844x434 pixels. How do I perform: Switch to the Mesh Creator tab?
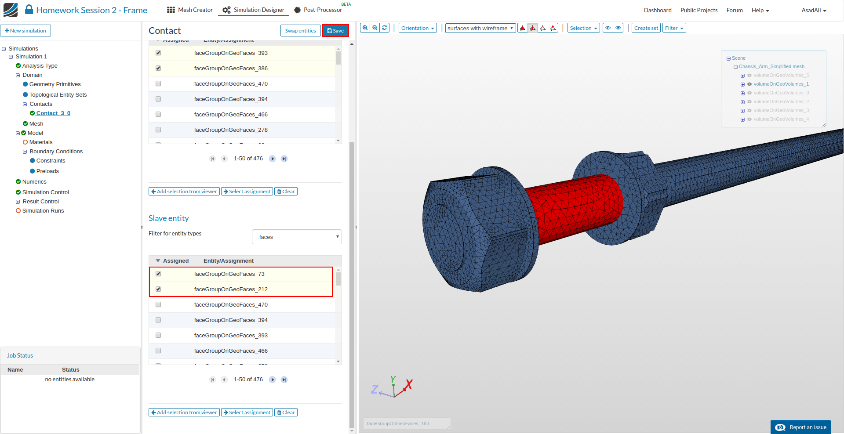[190, 10]
